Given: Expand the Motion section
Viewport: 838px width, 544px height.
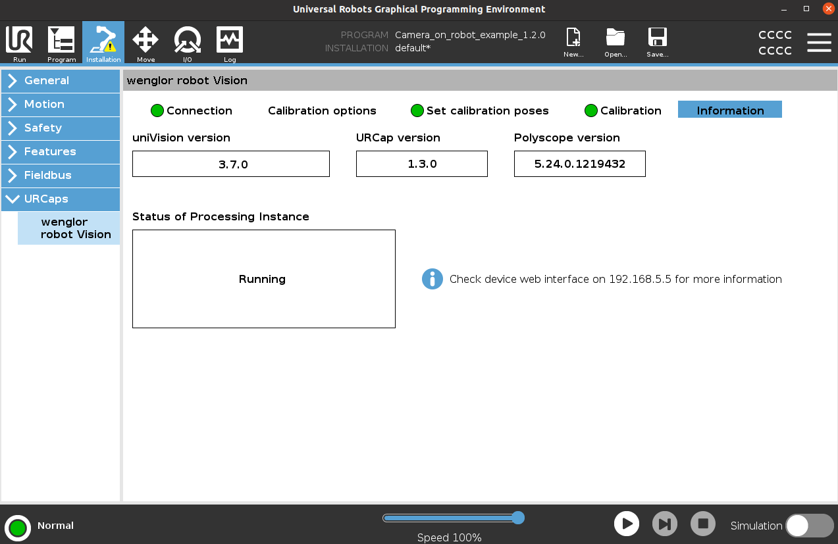Looking at the screenshot, I should (x=61, y=105).
